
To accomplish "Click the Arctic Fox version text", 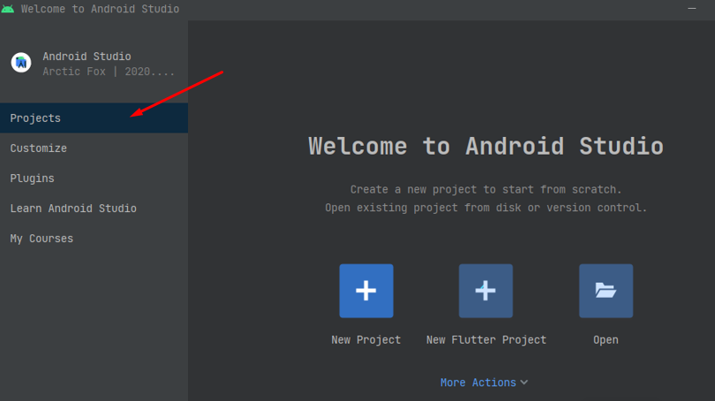I will 109,72.
